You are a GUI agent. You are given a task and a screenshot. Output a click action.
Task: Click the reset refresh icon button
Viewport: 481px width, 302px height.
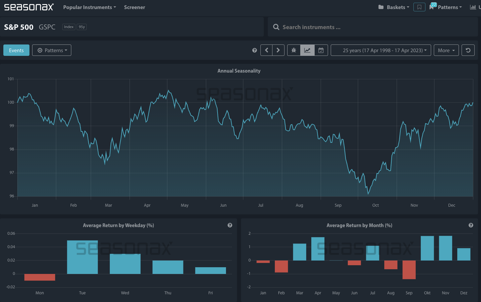pos(468,50)
